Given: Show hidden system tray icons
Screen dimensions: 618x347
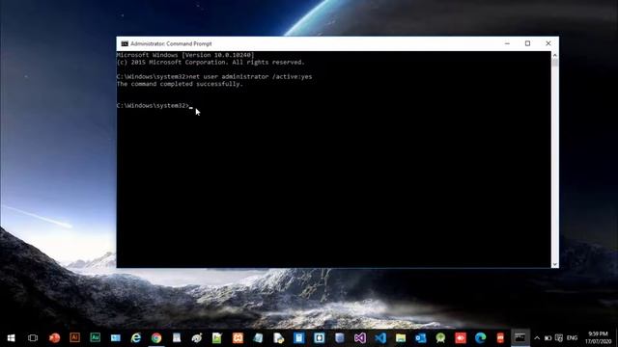Looking at the screenshot, I should pos(537,338).
